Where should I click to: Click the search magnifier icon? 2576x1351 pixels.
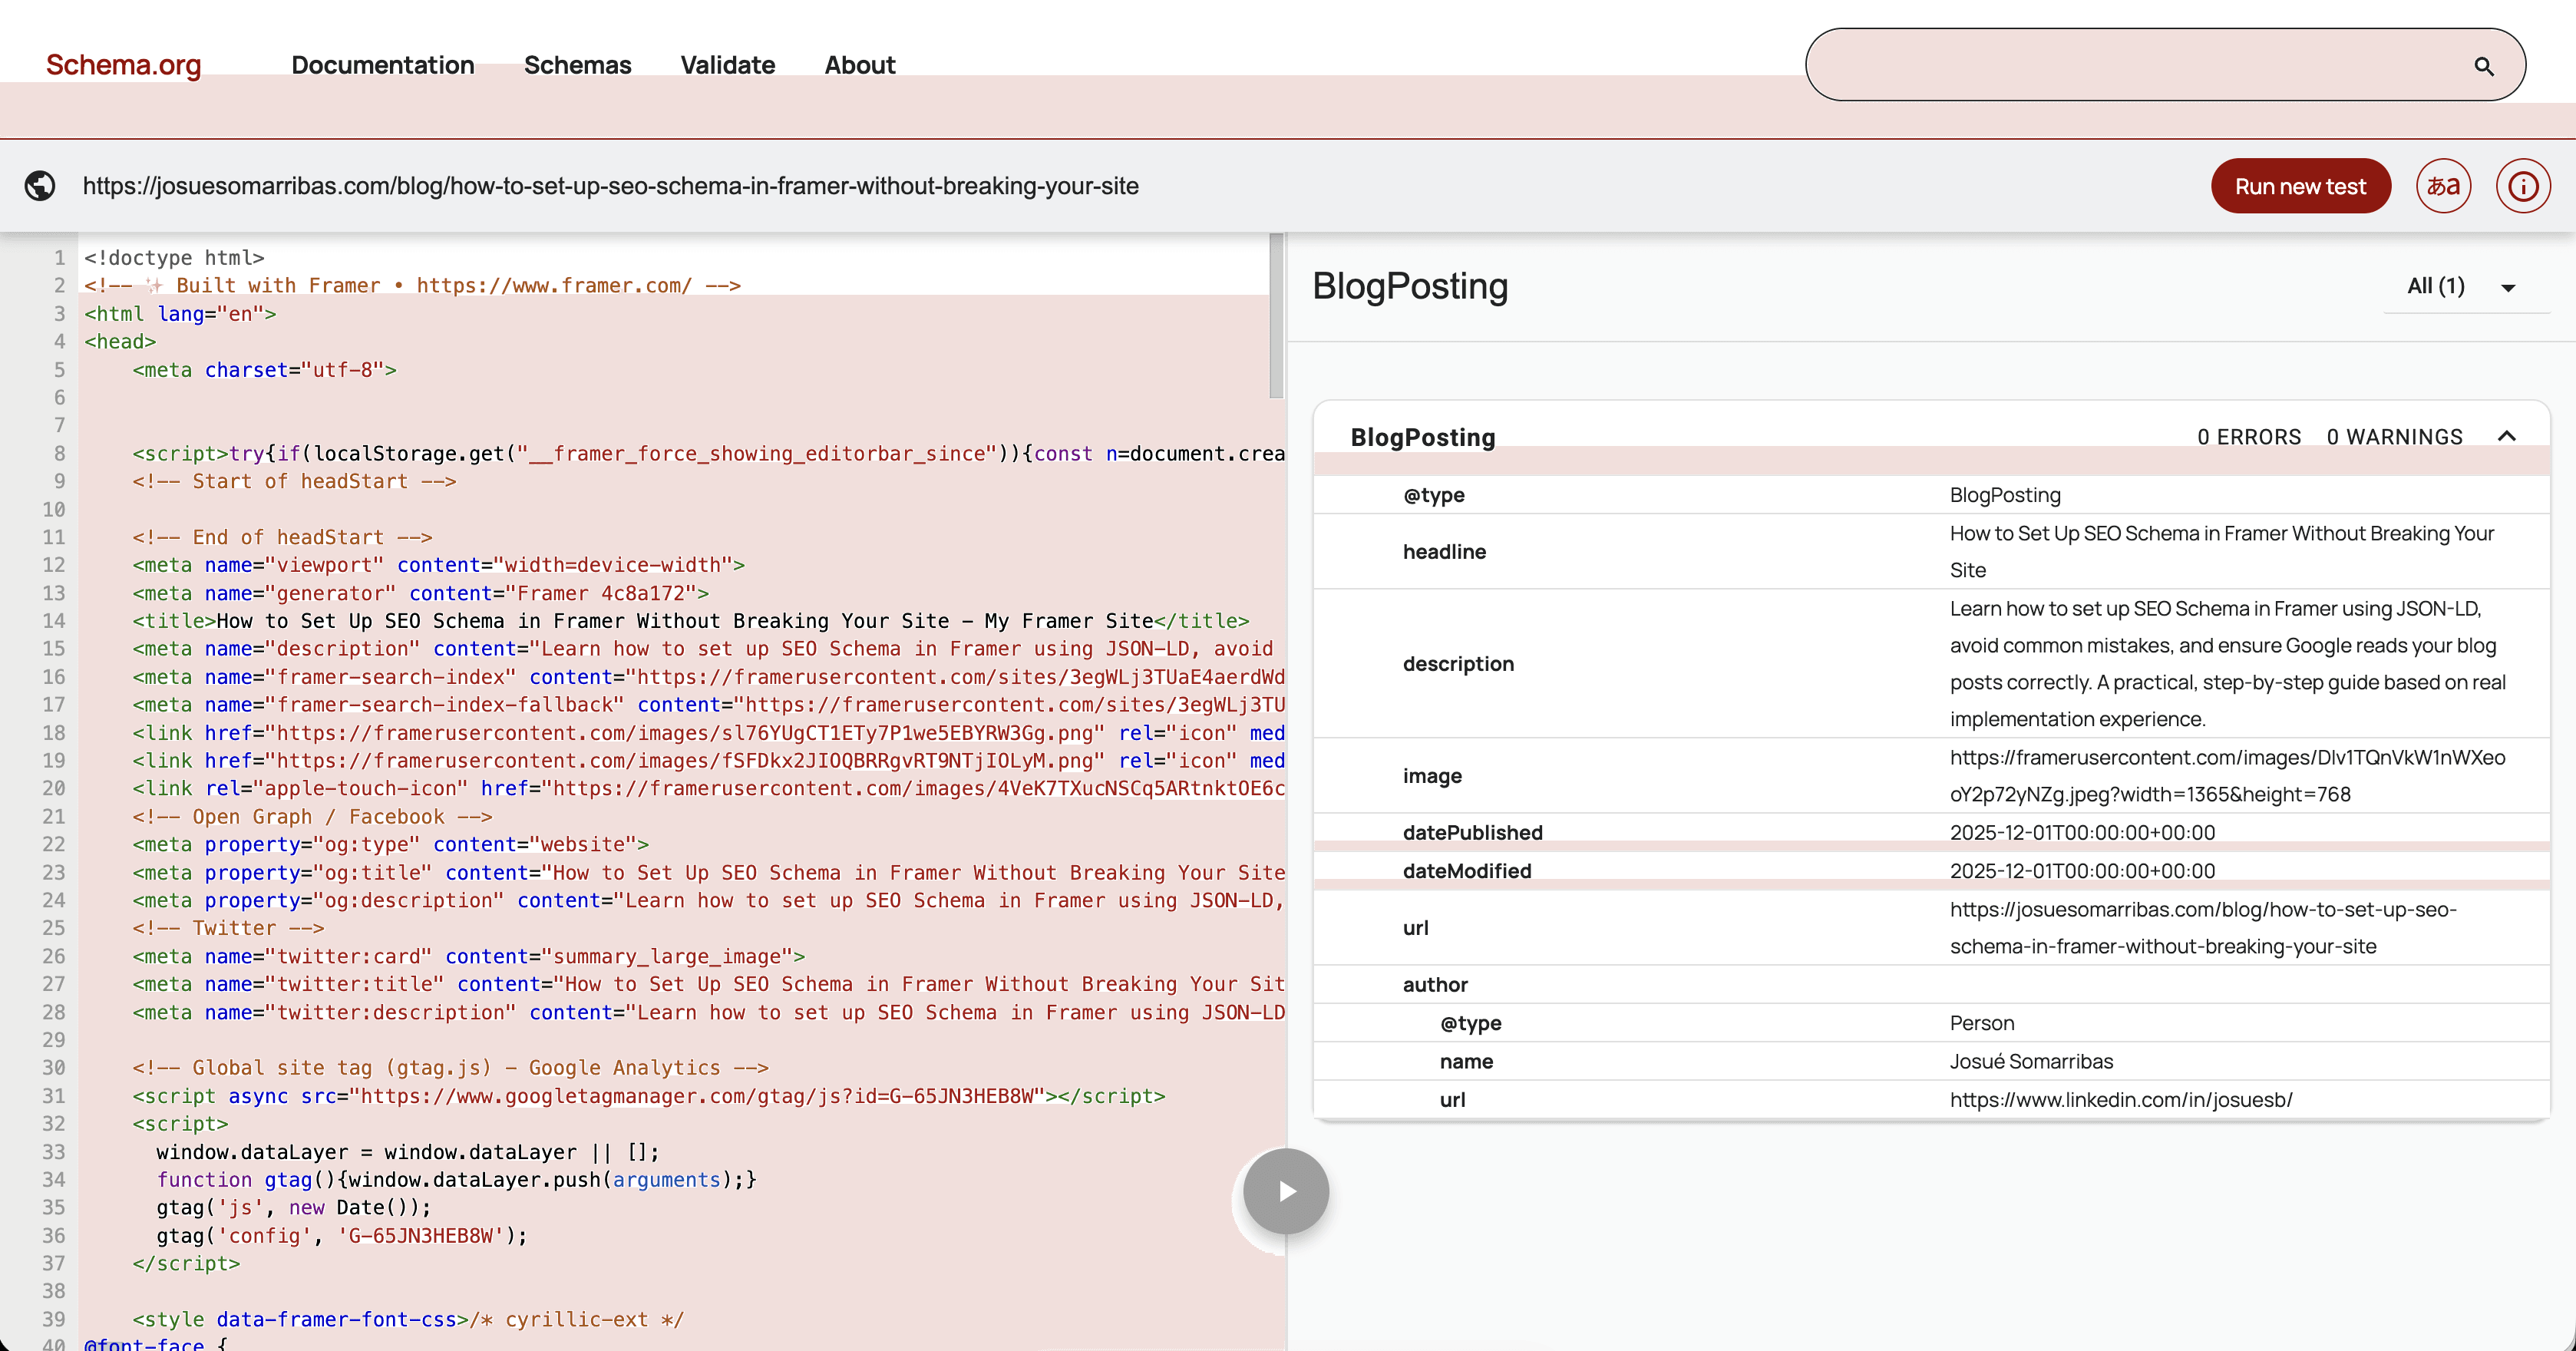pos(2483,66)
